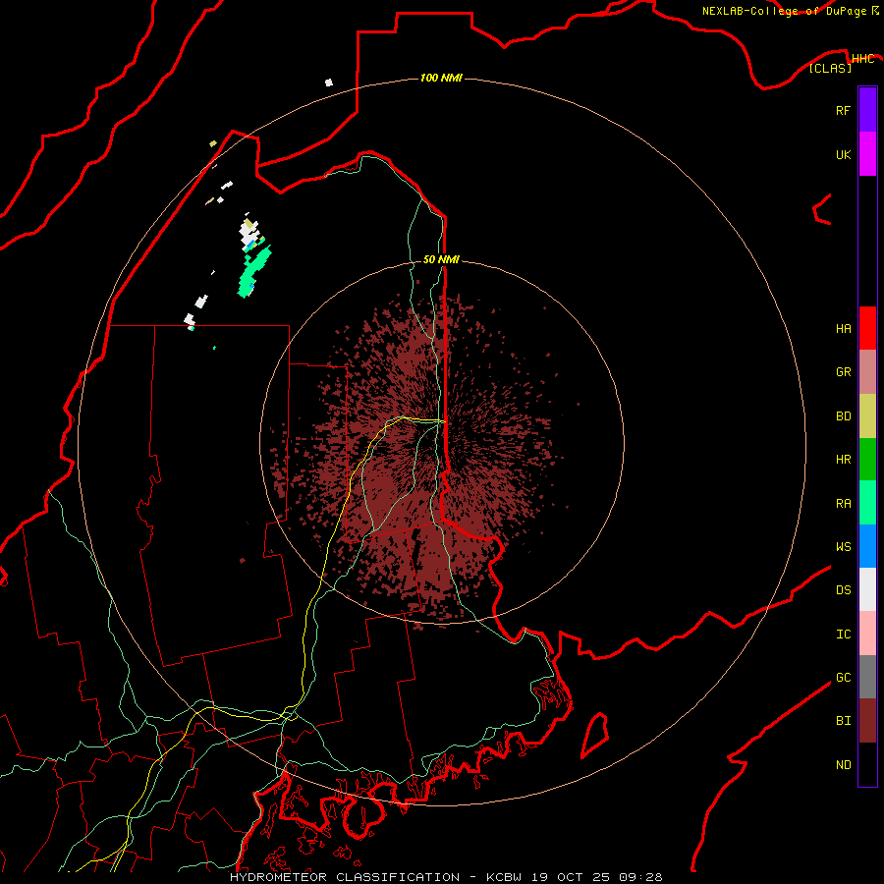Click the HA red legend swatch
This screenshot has height=884, width=884.
click(x=867, y=328)
